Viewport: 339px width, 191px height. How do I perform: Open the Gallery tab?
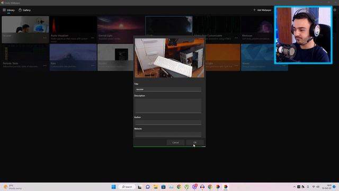tap(25, 10)
